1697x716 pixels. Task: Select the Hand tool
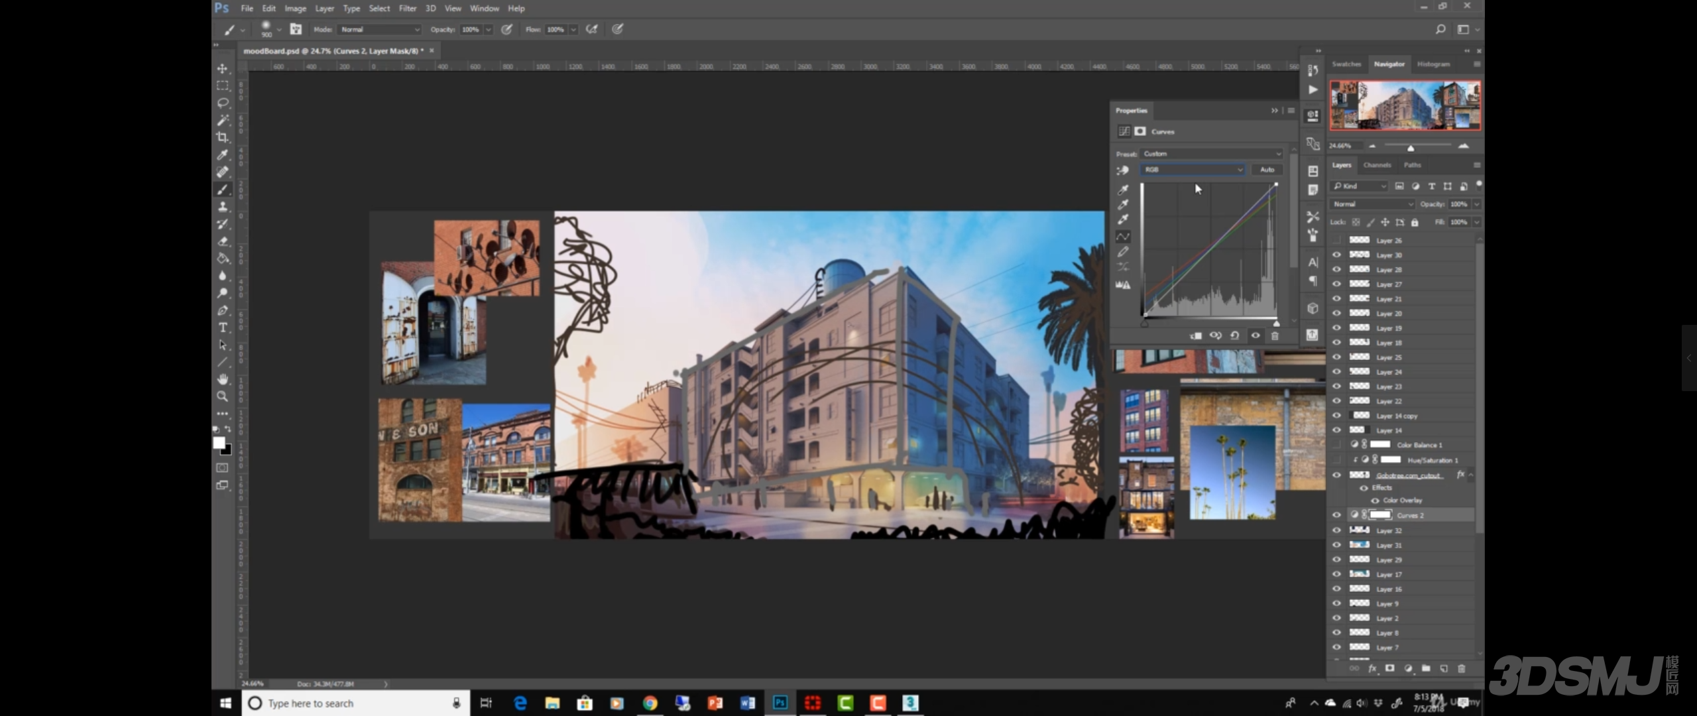(x=223, y=379)
